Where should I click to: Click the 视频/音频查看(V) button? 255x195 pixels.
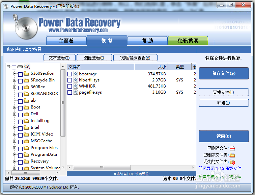[x=135, y=58]
